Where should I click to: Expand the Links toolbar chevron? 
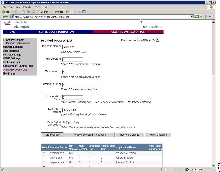click(213, 16)
